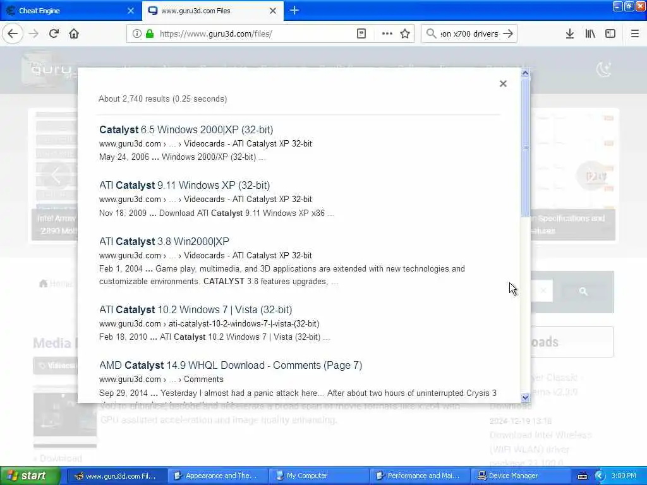Image resolution: width=647 pixels, height=485 pixels.
Task: Open the Library icon
Action: click(590, 34)
